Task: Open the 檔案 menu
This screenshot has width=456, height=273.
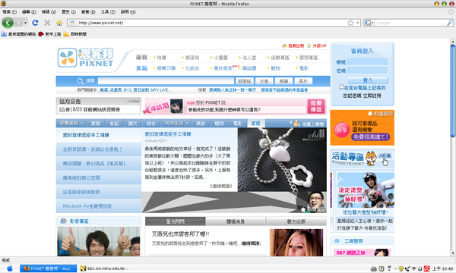Action: [10, 12]
